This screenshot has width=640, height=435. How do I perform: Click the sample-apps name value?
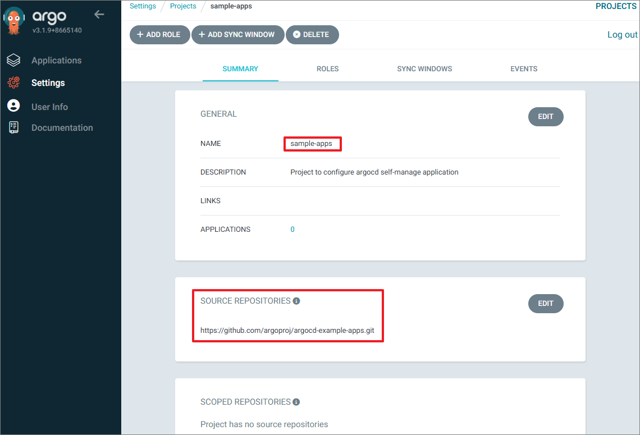click(311, 144)
